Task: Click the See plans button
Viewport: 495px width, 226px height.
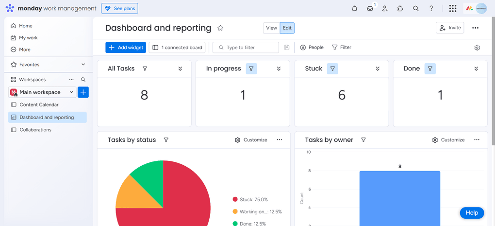Action: click(x=120, y=9)
